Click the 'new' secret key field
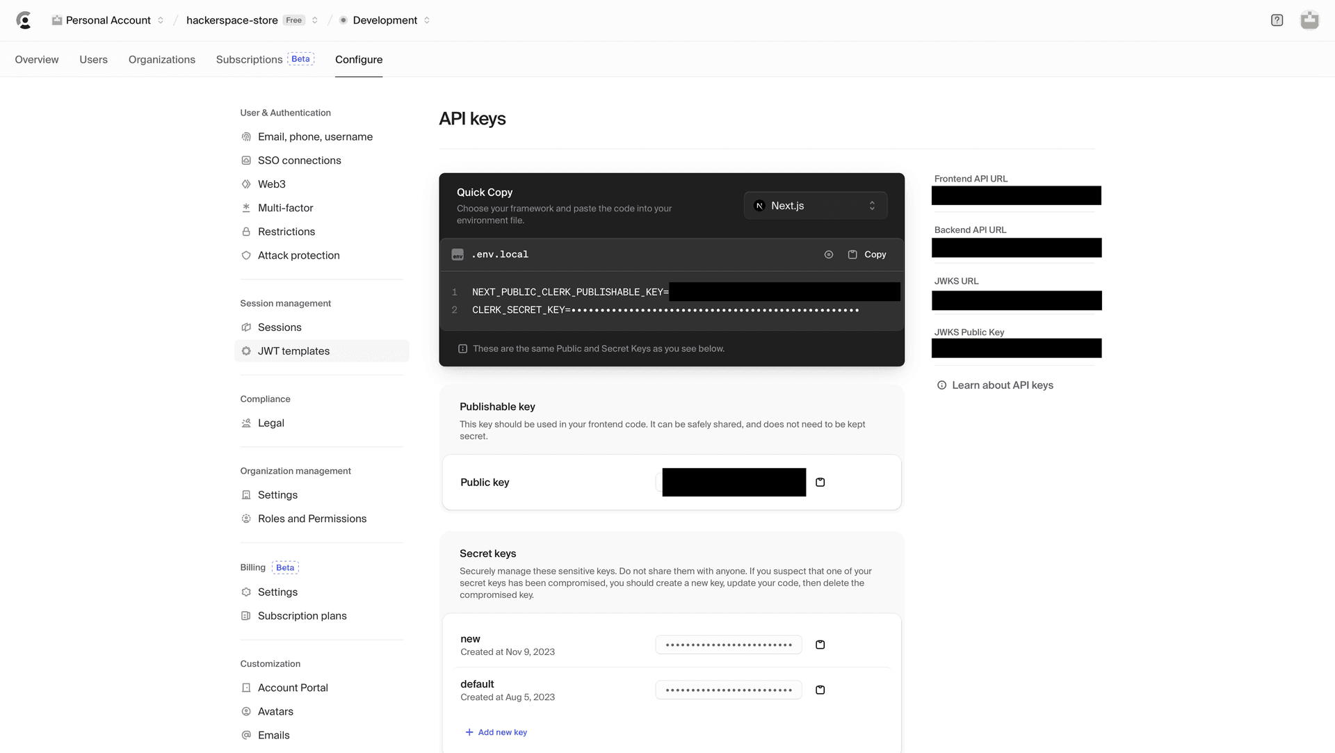The image size is (1335, 753). [728, 645]
